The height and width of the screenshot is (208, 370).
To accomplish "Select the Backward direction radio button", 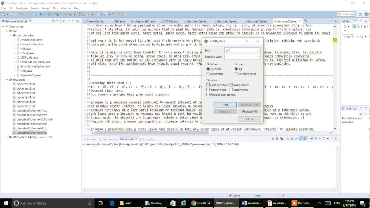I will (x=208, y=74).
